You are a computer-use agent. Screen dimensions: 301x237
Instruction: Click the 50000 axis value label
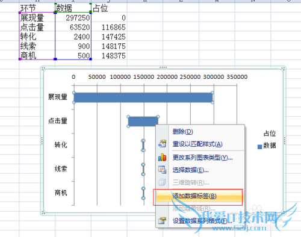97,77
